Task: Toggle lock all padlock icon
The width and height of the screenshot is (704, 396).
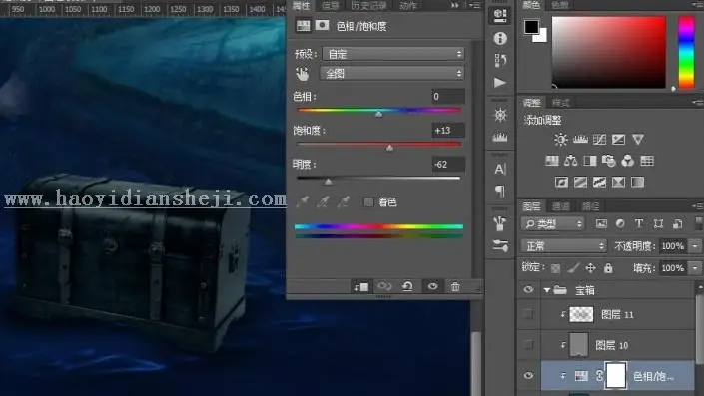Action: click(x=608, y=268)
